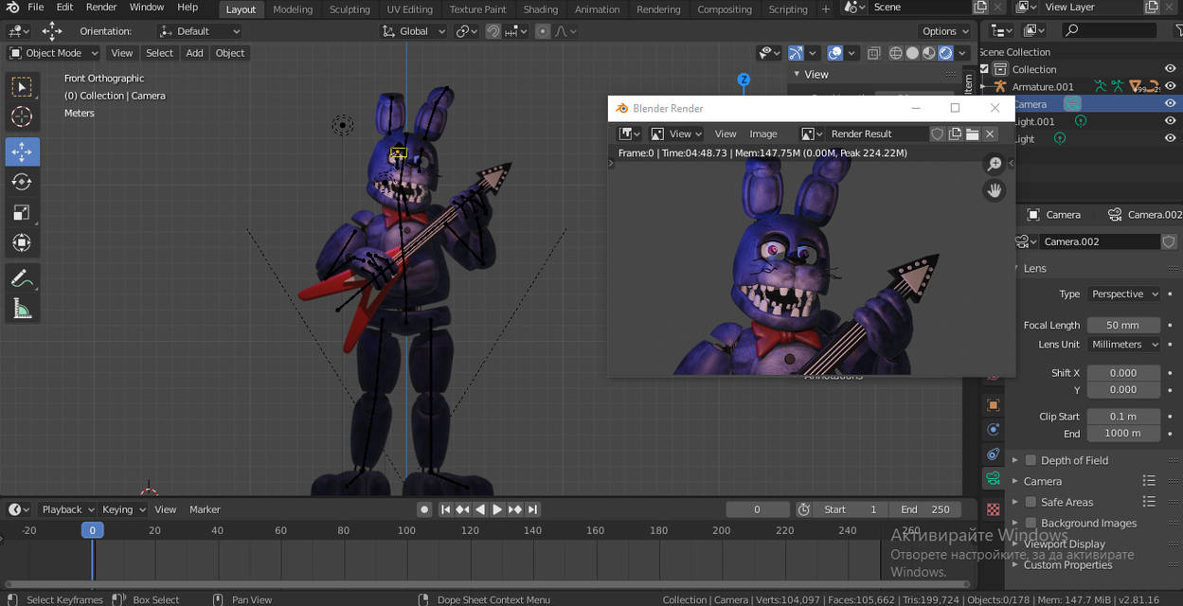The width and height of the screenshot is (1183, 606).
Task: Select the Measure tool
Action: click(22, 309)
